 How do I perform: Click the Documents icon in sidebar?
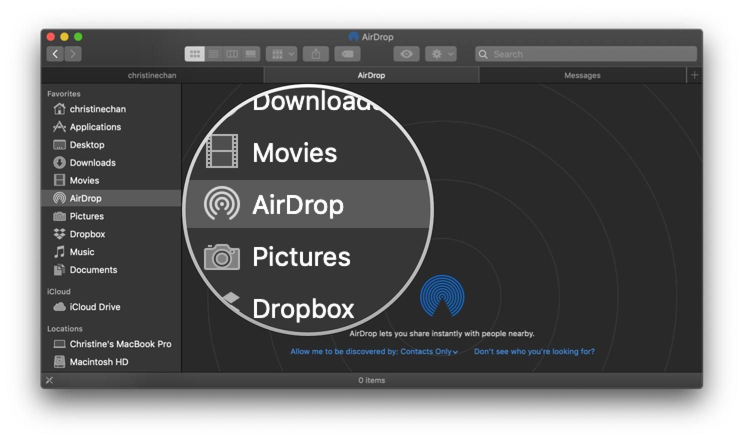coord(59,269)
